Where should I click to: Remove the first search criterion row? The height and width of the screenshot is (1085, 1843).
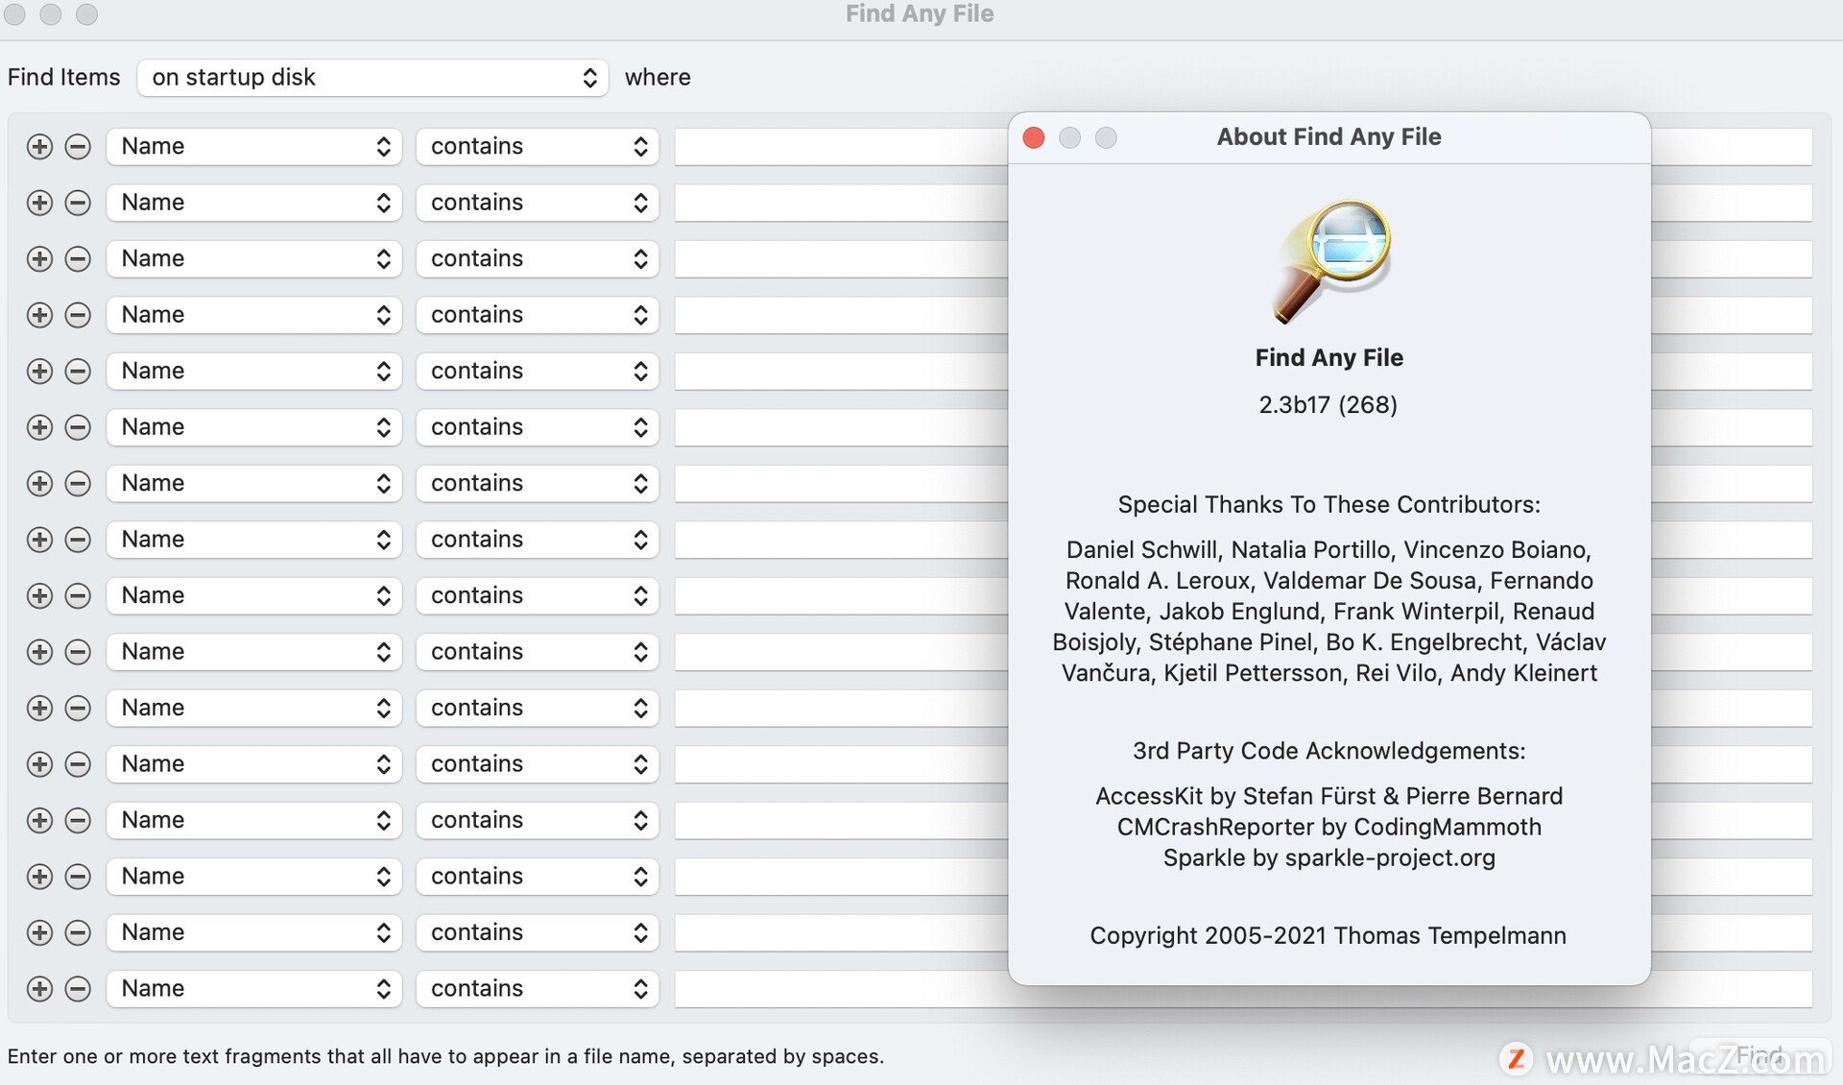pos(78,147)
